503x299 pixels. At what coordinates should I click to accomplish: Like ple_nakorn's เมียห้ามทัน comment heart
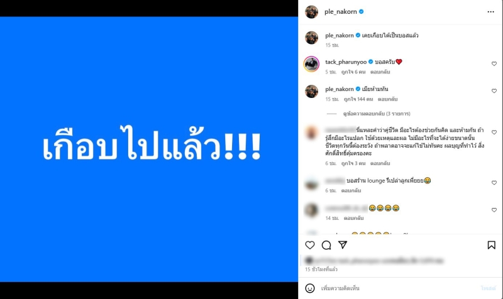(x=494, y=91)
